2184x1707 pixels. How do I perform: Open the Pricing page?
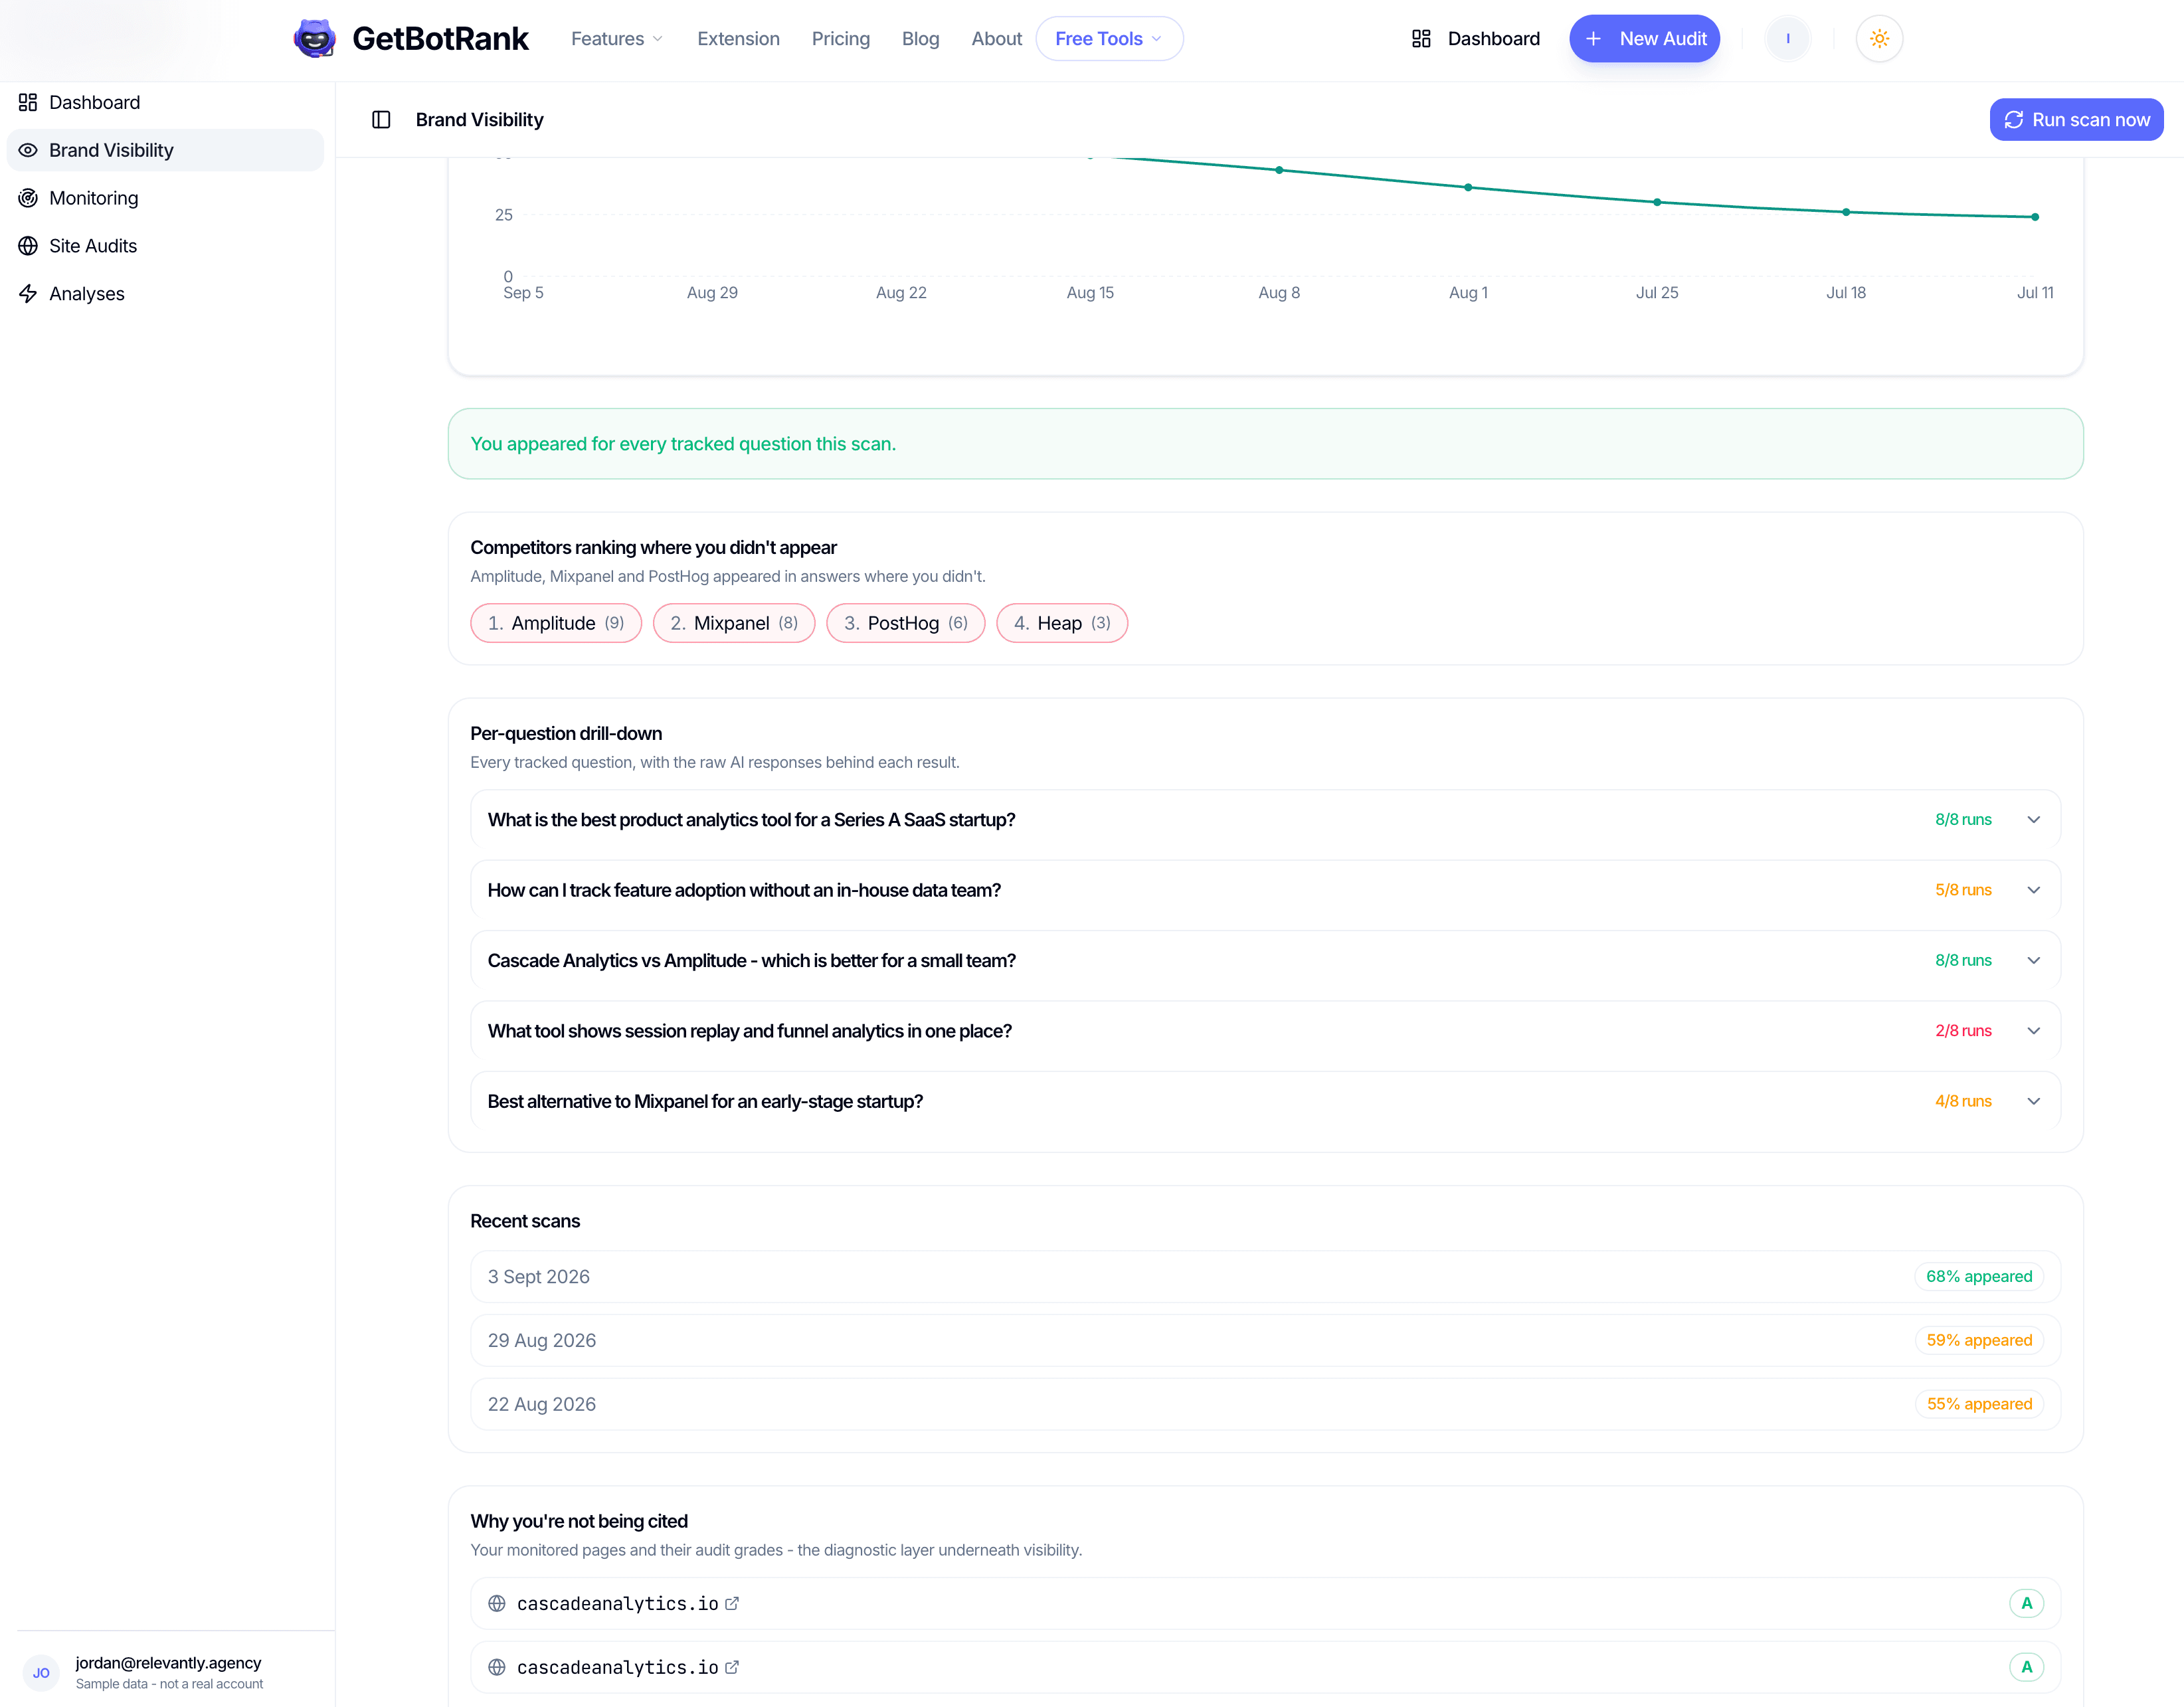(x=840, y=39)
